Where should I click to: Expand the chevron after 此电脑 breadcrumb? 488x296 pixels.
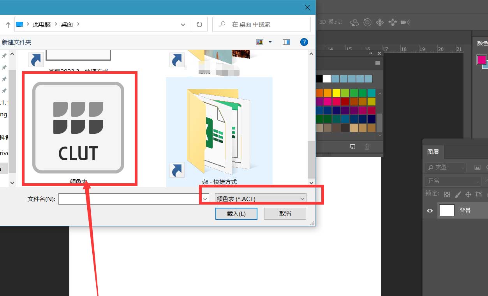[56, 24]
